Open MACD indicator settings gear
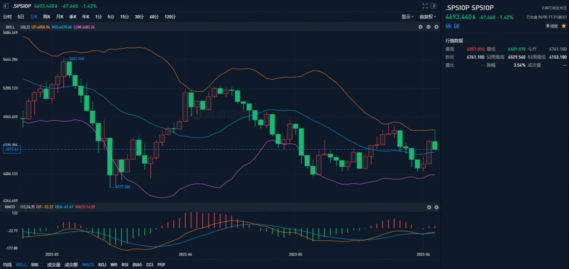Image resolution: width=569 pixels, height=269 pixels. pos(429,207)
